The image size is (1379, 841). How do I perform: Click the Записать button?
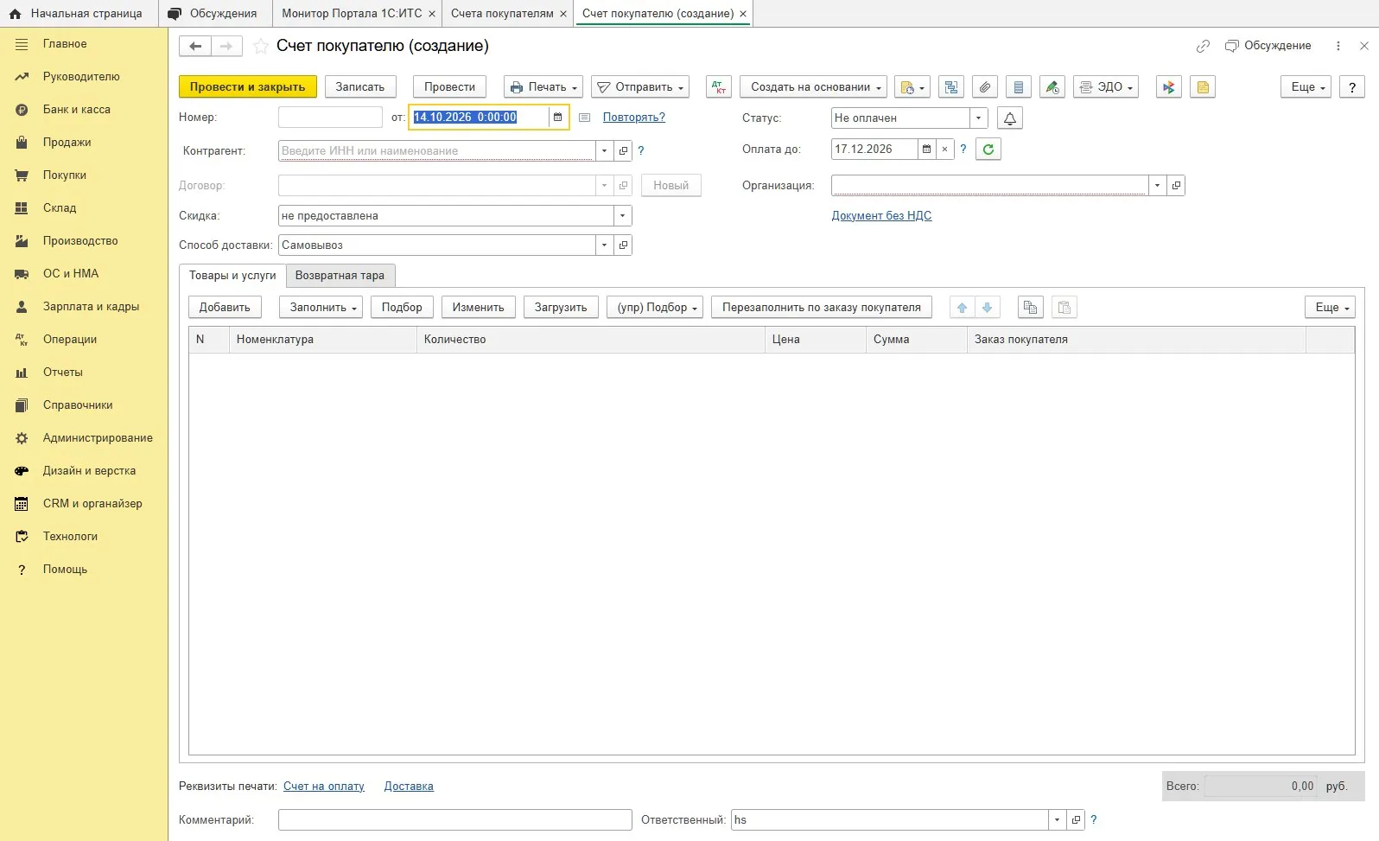pyautogui.click(x=360, y=86)
